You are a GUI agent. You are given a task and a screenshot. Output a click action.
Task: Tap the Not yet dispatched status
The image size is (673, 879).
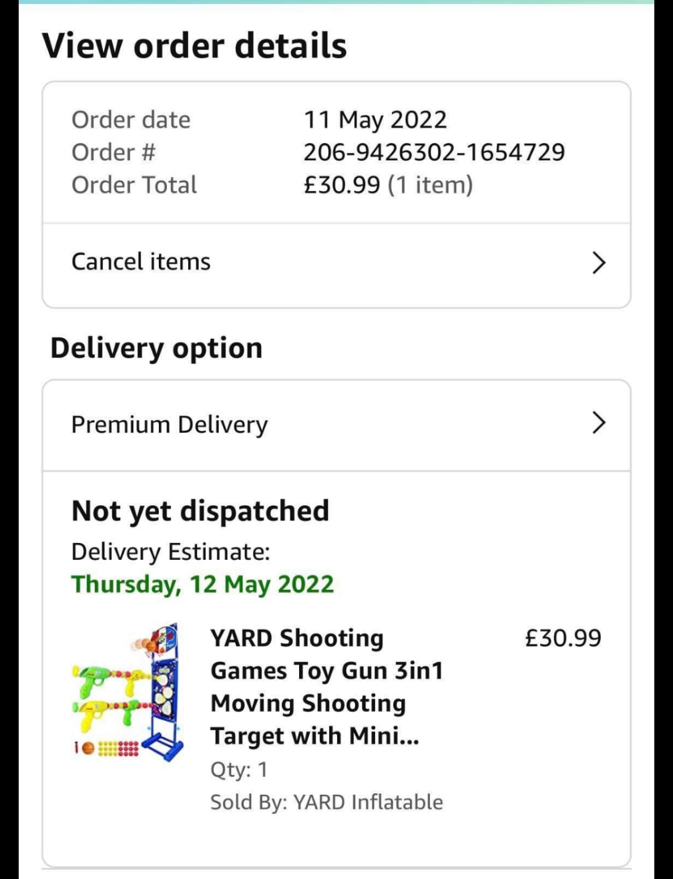click(x=200, y=511)
